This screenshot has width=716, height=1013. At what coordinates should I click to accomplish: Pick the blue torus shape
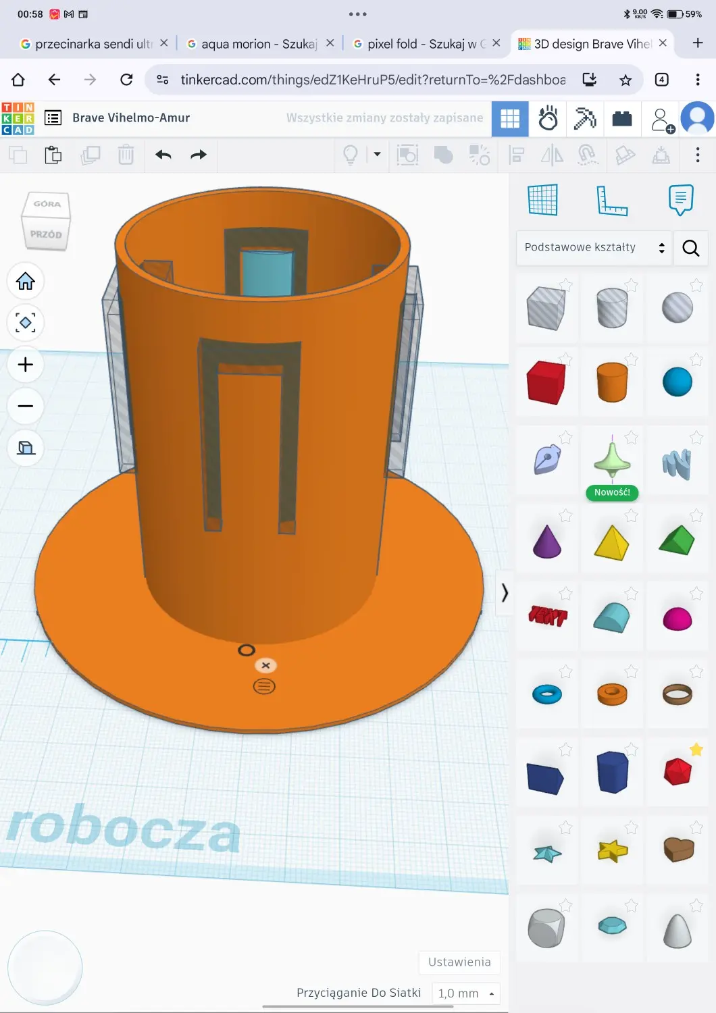click(x=547, y=694)
